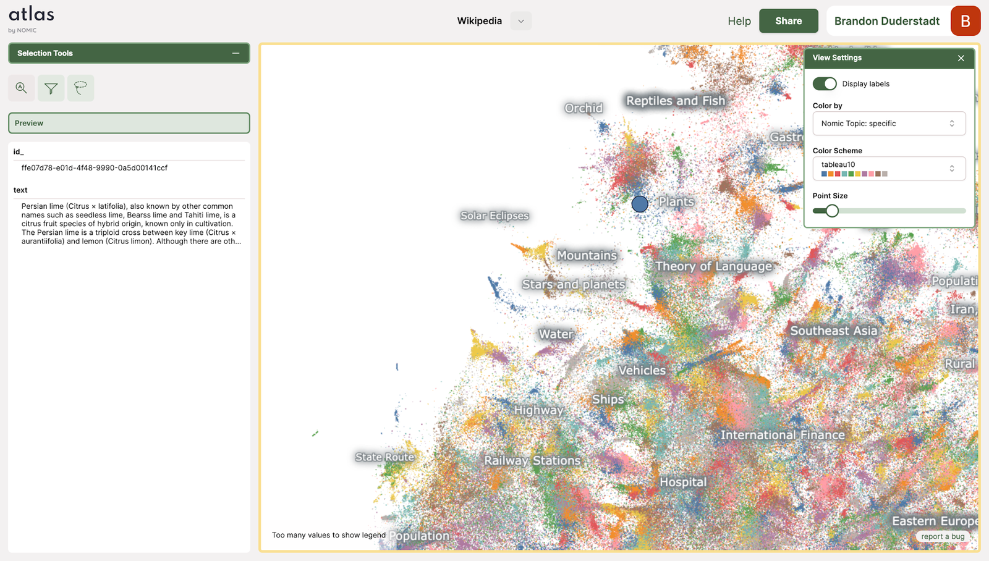Open the Help link

(x=739, y=21)
